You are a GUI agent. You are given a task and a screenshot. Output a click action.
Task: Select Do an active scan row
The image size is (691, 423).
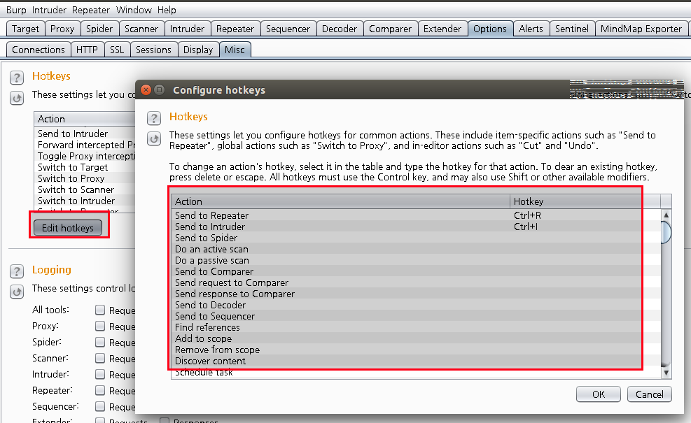[416, 249]
